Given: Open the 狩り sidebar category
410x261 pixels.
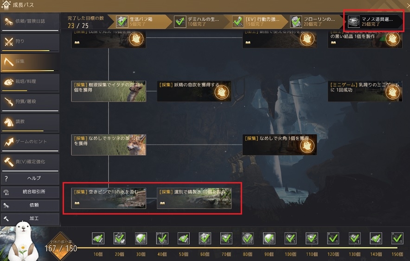Looking at the screenshot, I should pos(30,42).
